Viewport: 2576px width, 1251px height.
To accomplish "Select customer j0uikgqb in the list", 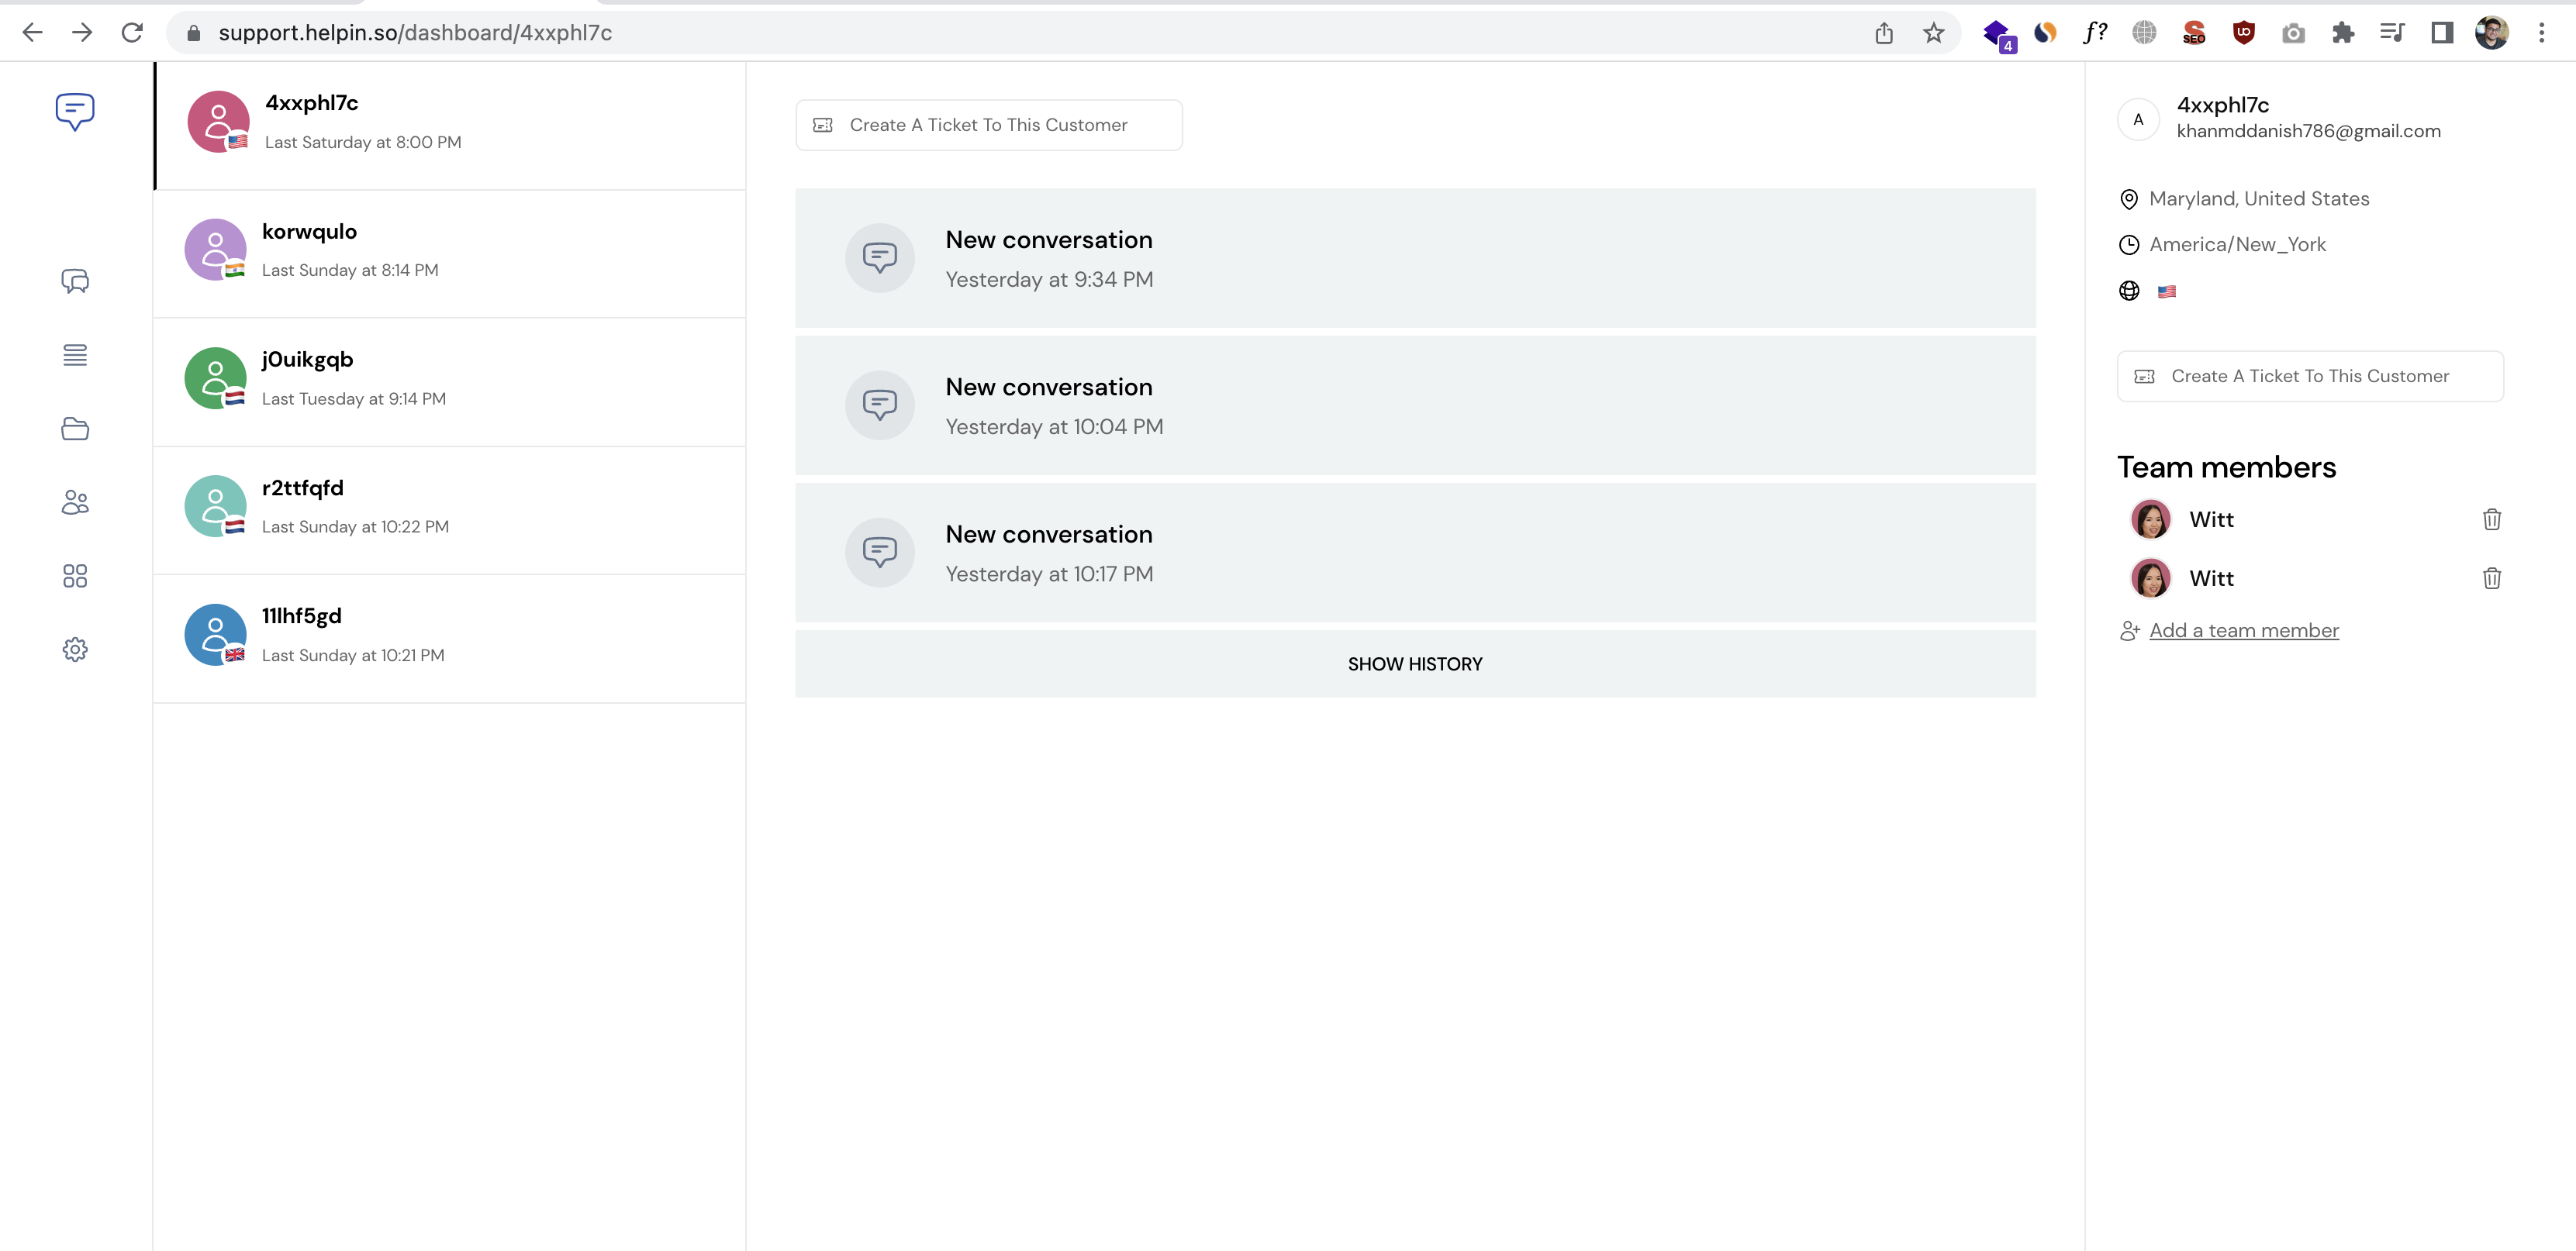I will point(450,381).
